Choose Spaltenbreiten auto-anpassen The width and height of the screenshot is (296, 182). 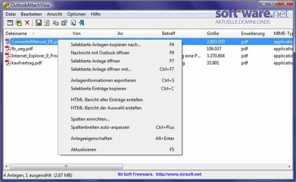120,127
